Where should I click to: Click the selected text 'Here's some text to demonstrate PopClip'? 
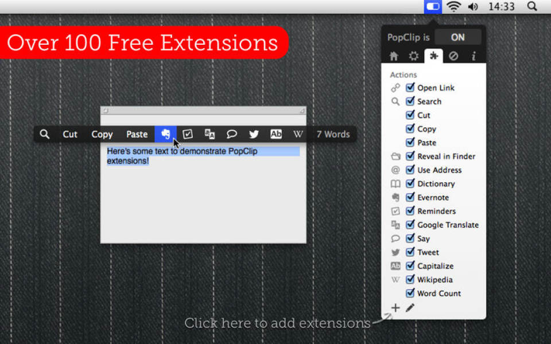(182, 151)
